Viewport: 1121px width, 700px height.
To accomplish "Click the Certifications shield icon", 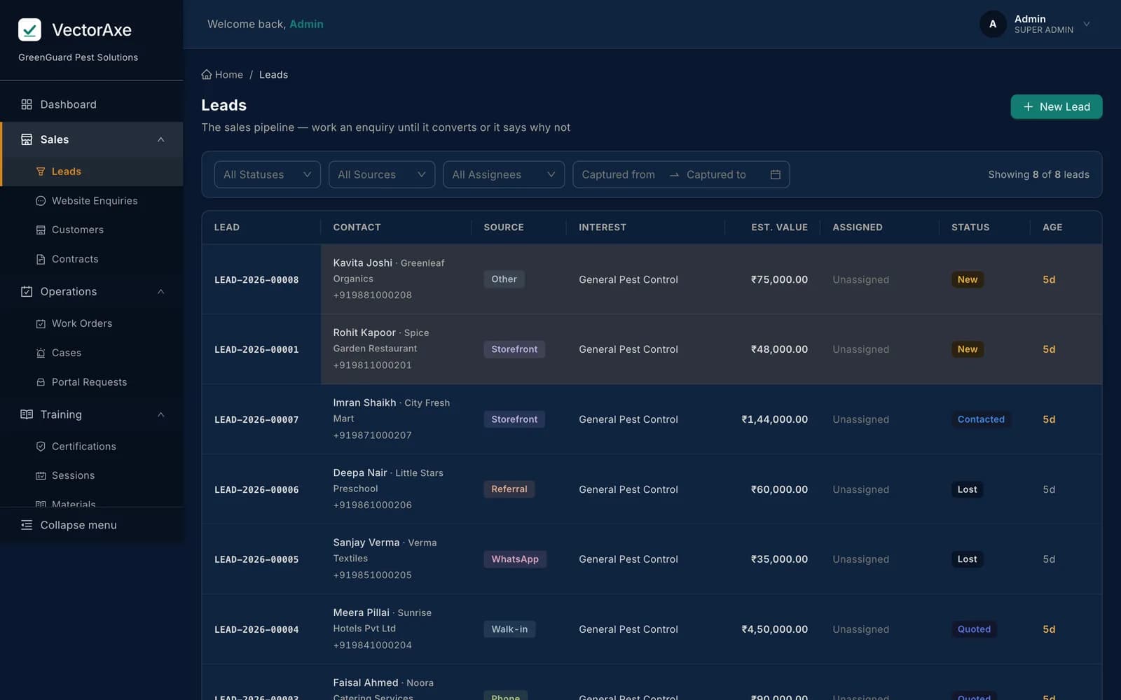I will pyautogui.click(x=41, y=447).
